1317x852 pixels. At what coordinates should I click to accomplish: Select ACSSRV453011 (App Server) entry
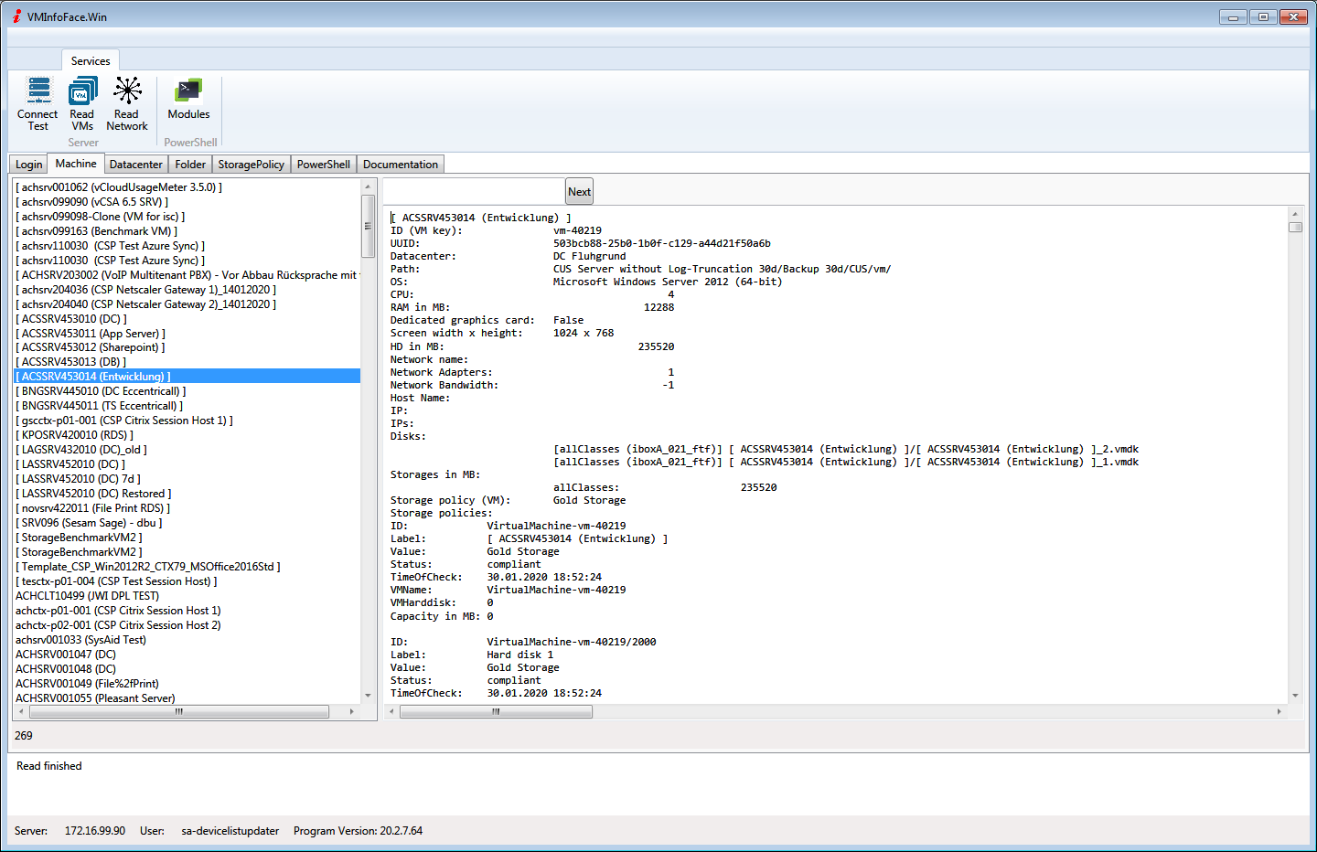click(x=91, y=334)
